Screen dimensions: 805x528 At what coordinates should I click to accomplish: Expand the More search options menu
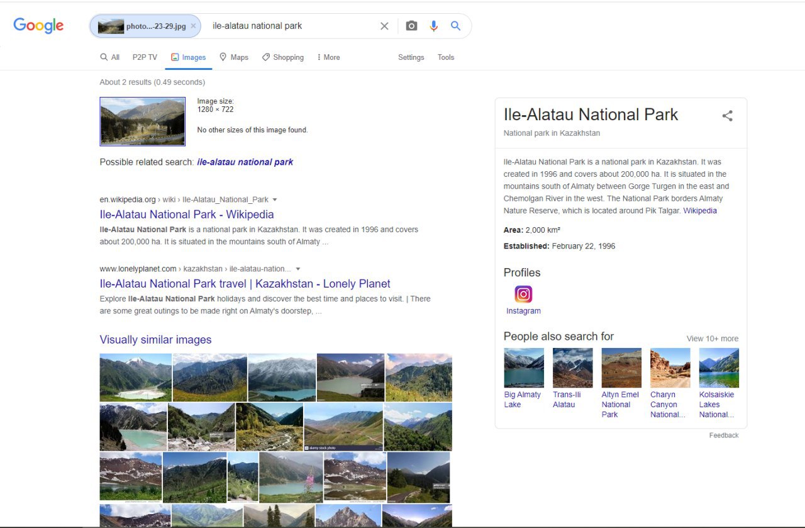(x=328, y=57)
